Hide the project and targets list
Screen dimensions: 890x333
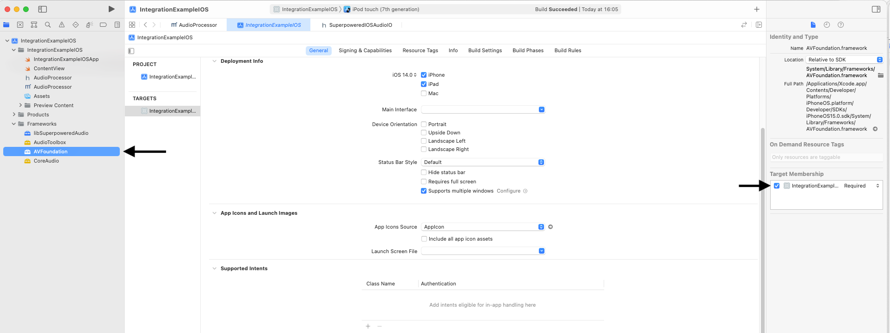131,51
